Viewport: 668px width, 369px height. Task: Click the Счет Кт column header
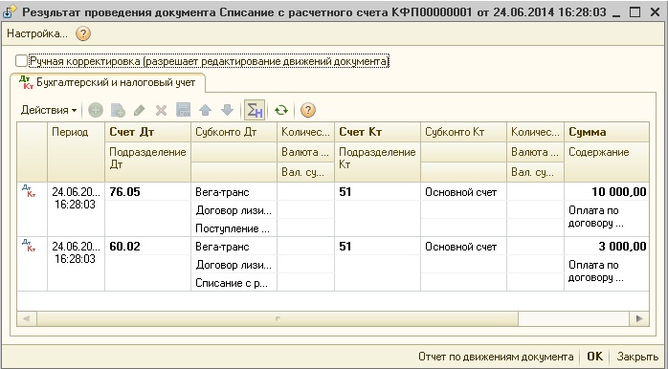coord(377,132)
